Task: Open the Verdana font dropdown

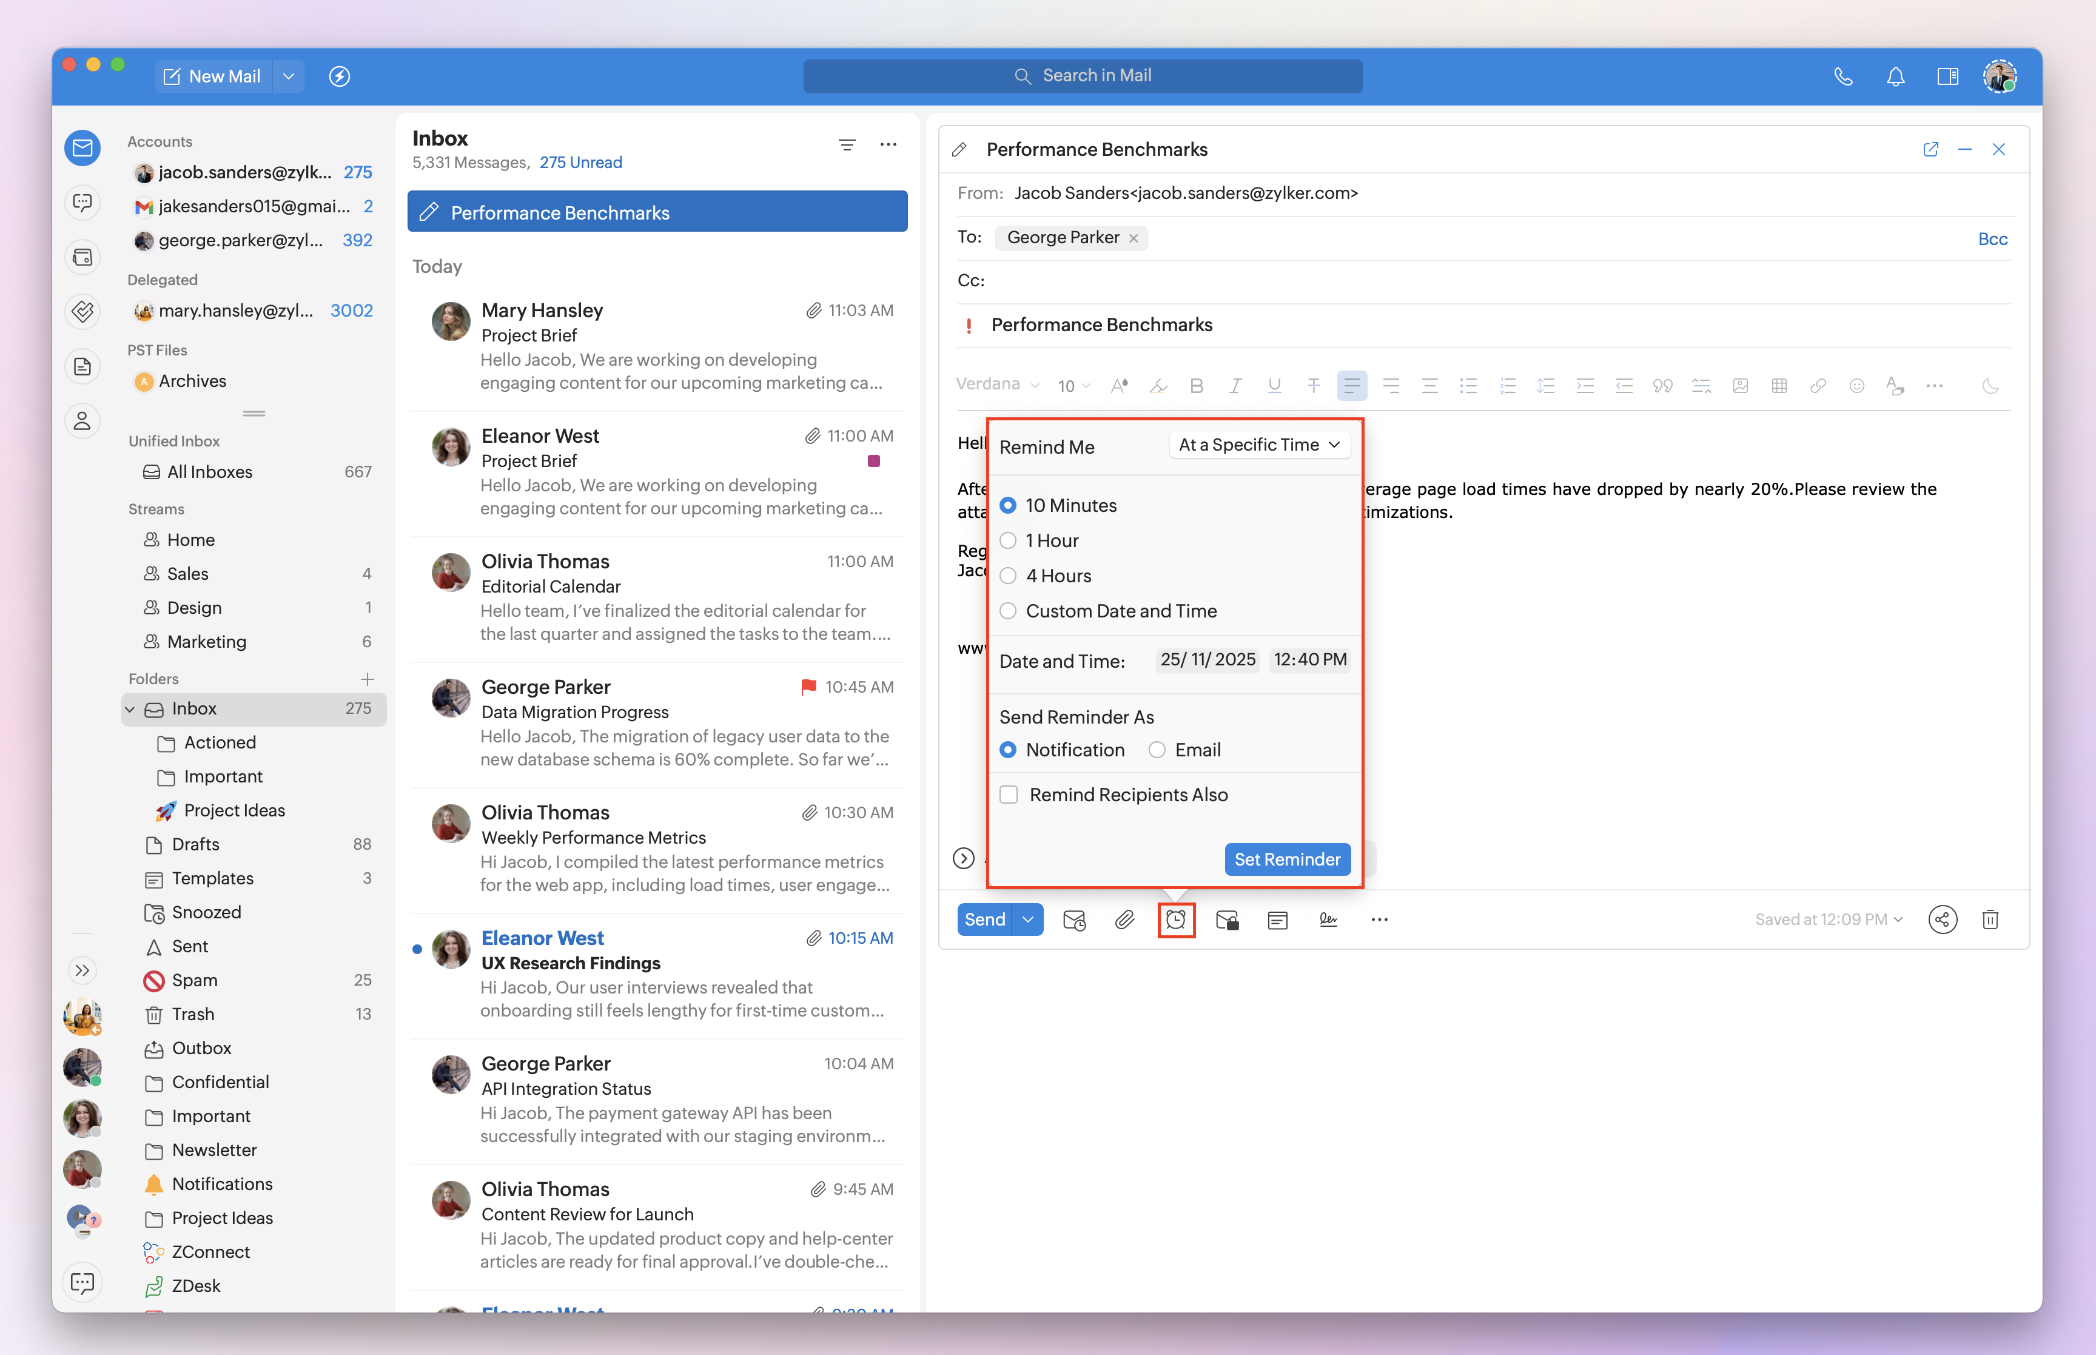Action: coord(998,385)
